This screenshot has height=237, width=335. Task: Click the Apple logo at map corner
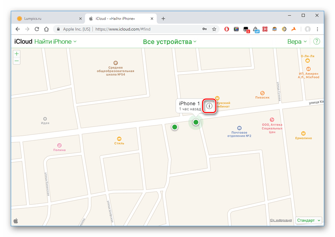pos(16,220)
